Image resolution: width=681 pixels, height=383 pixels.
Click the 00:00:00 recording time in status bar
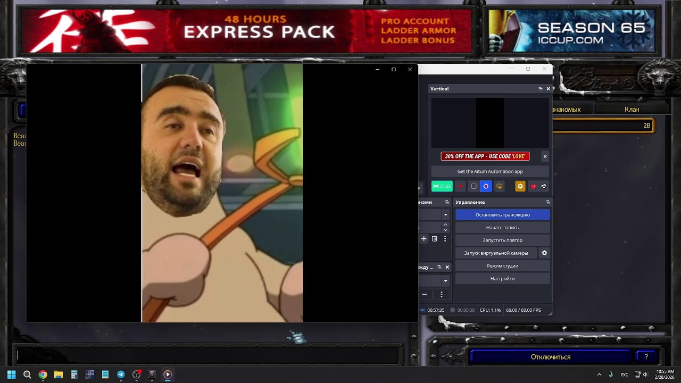pos(466,310)
